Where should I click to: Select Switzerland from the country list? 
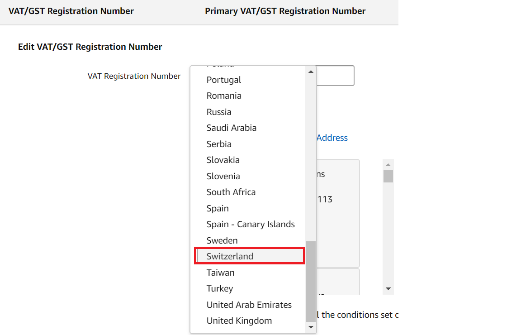pyautogui.click(x=230, y=256)
